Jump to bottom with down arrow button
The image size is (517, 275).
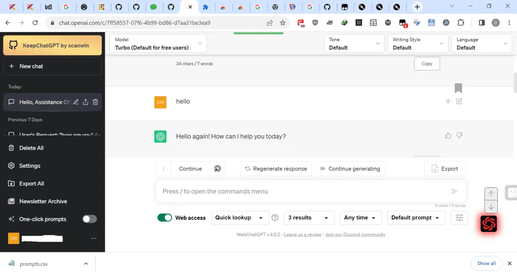(x=491, y=206)
